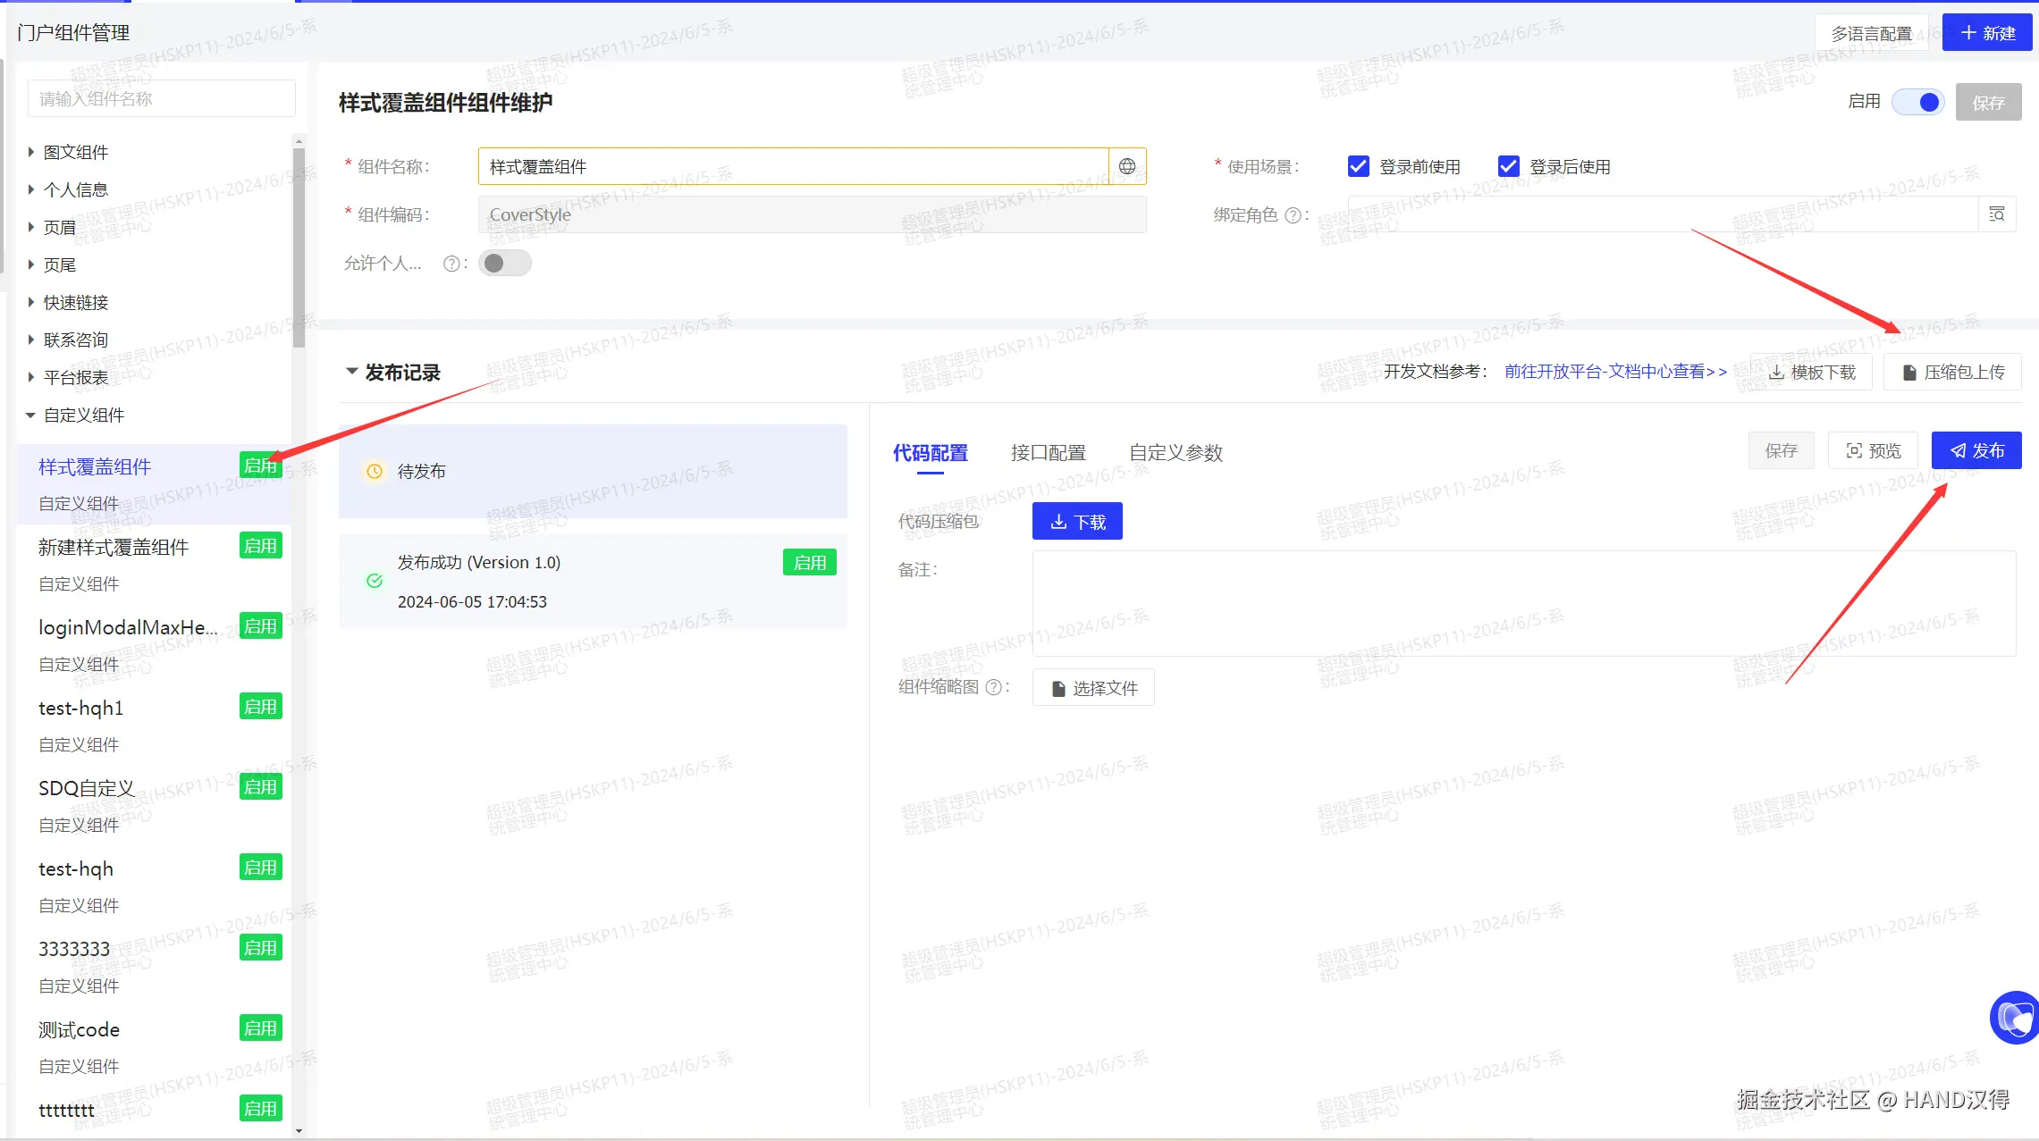Click the floating assistant icon at bottom right
The image size is (2039, 1141).
2015,1017
